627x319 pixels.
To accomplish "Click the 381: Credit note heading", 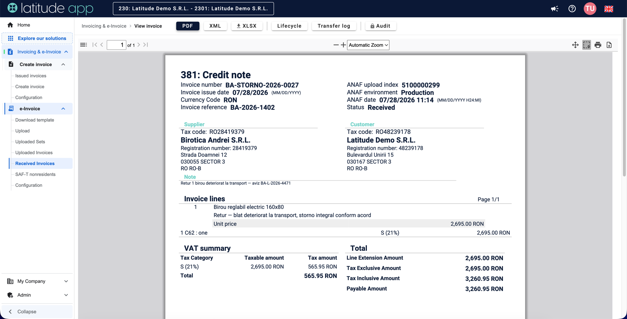I will pos(216,75).
